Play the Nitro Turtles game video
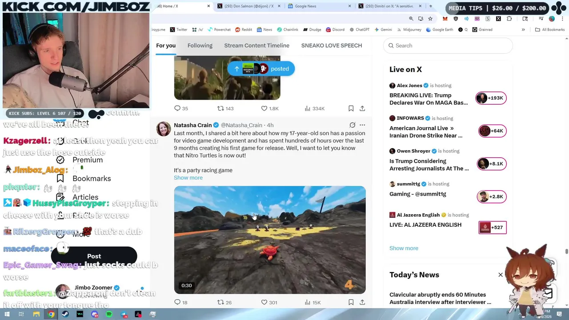569x320 pixels. point(270,240)
